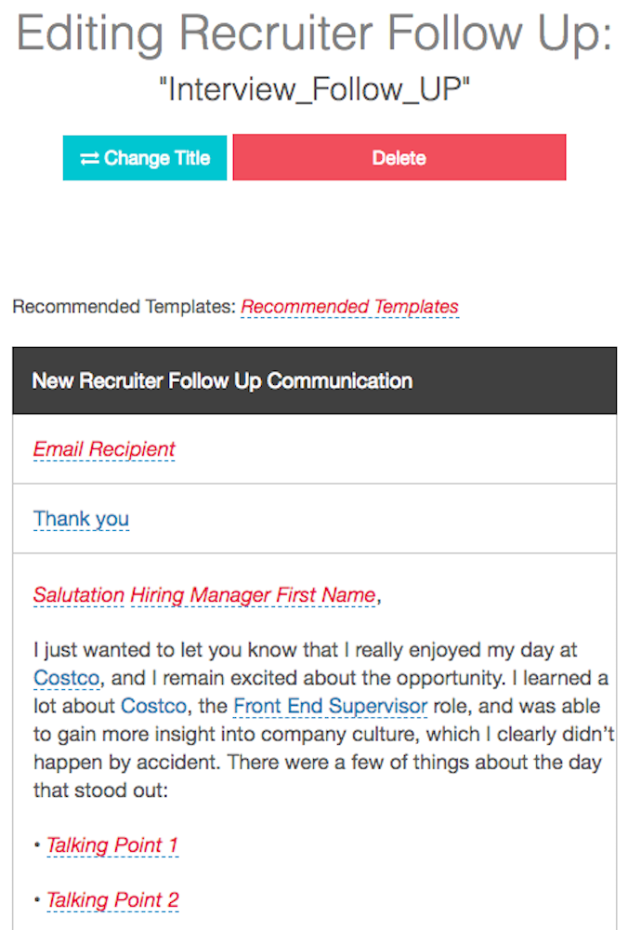Select the Email Recipient field

coord(103,449)
